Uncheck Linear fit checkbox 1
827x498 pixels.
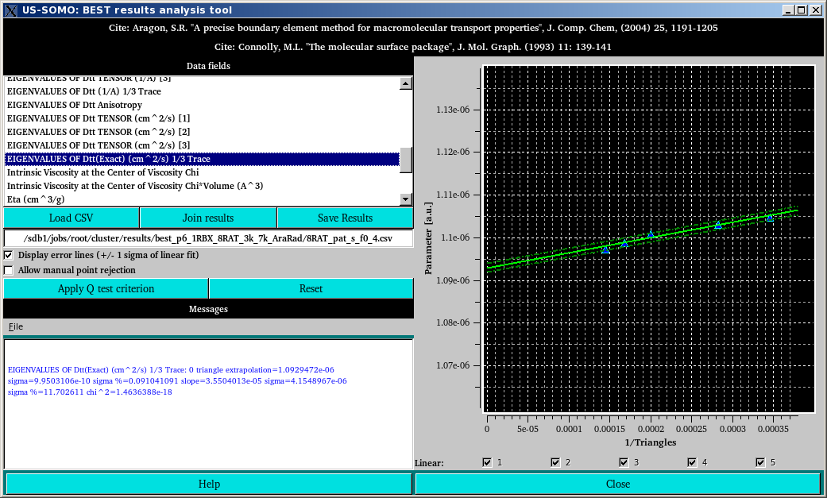[487, 461]
